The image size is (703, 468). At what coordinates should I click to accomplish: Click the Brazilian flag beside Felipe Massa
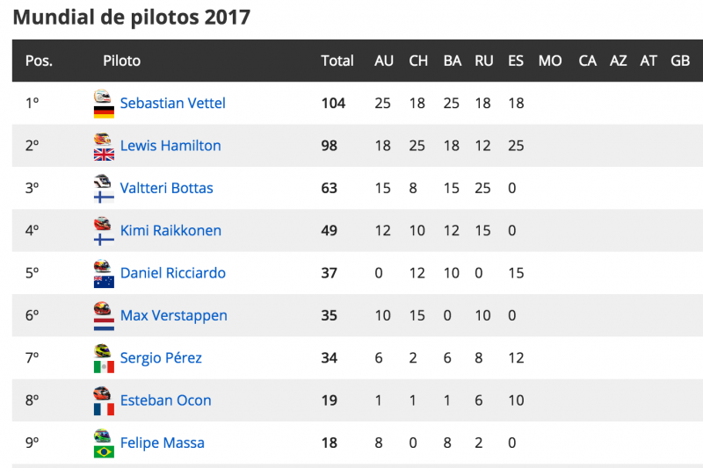(x=104, y=451)
